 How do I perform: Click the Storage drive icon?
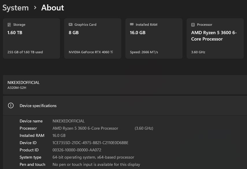(x=9, y=25)
